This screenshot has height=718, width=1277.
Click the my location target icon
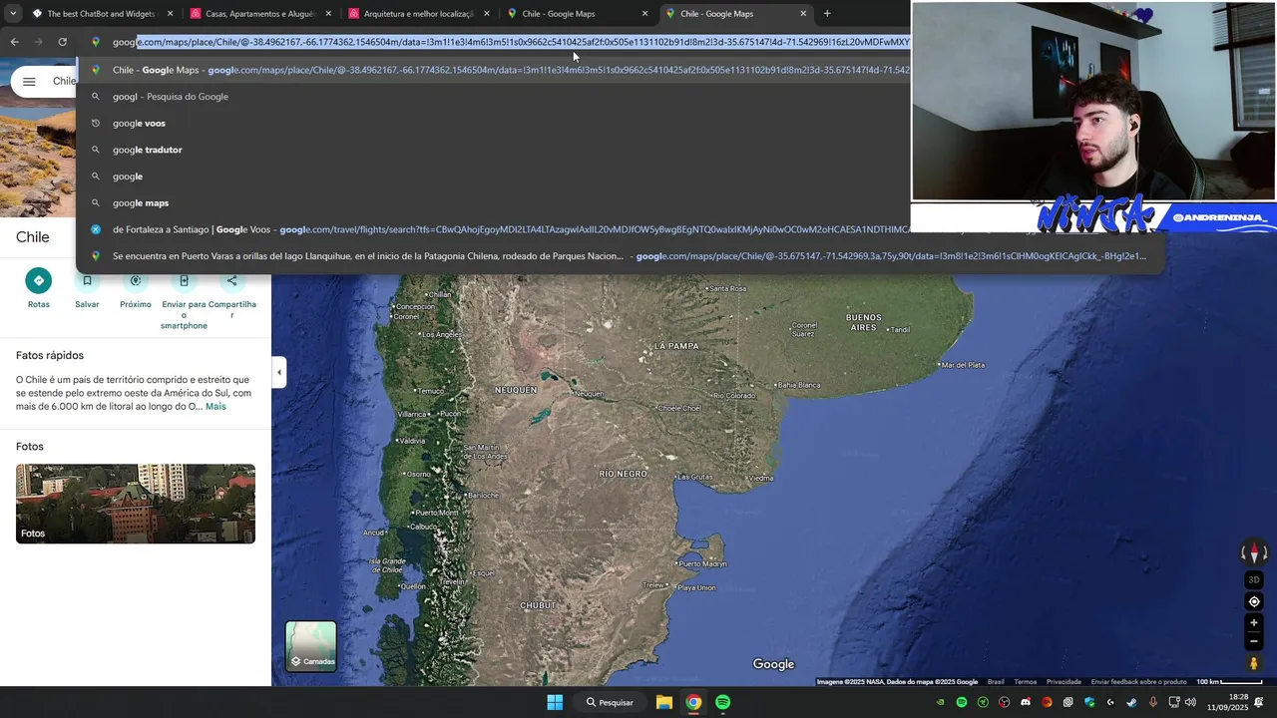1254,601
